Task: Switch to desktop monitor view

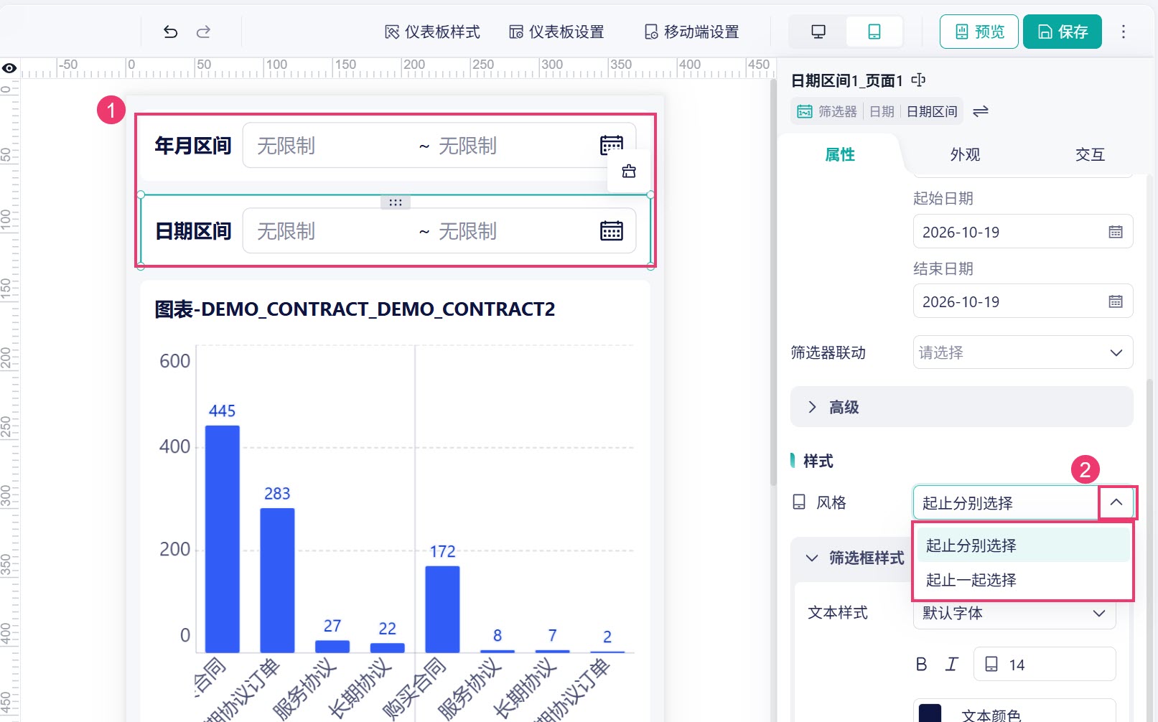Action: [x=818, y=32]
